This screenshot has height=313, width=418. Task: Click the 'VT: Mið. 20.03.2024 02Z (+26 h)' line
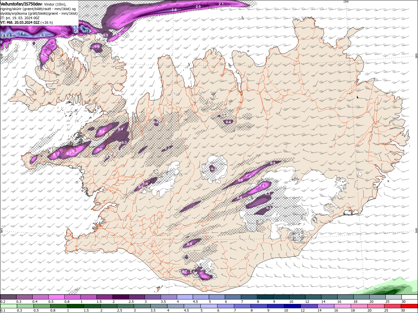pyautogui.click(x=27, y=22)
